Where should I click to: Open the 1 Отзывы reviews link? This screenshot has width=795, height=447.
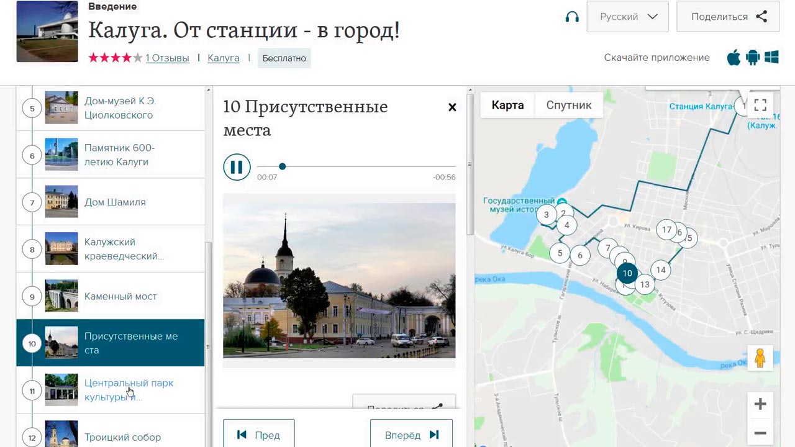pos(167,58)
